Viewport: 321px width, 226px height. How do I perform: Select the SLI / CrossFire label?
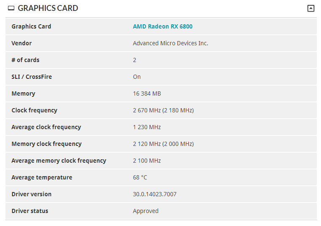(x=32, y=77)
